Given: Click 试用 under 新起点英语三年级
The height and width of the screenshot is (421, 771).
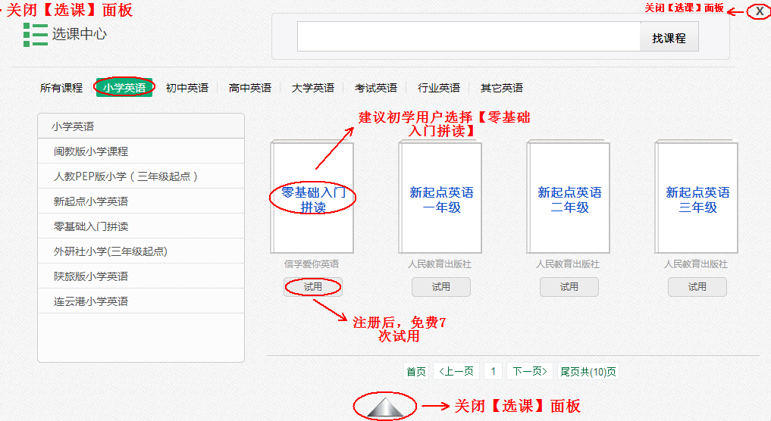Looking at the screenshot, I should point(697,287).
